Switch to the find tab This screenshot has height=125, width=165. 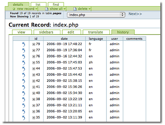(56, 5)
